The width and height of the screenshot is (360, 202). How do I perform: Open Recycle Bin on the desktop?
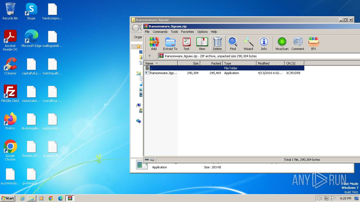(10, 12)
